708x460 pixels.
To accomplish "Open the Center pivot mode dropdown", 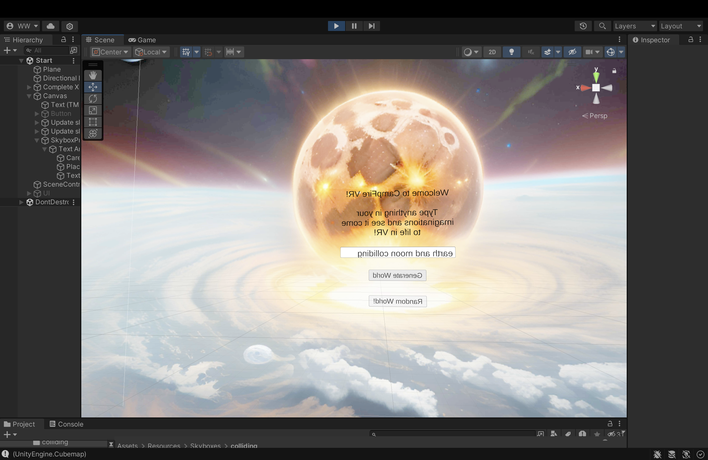I will coord(110,52).
